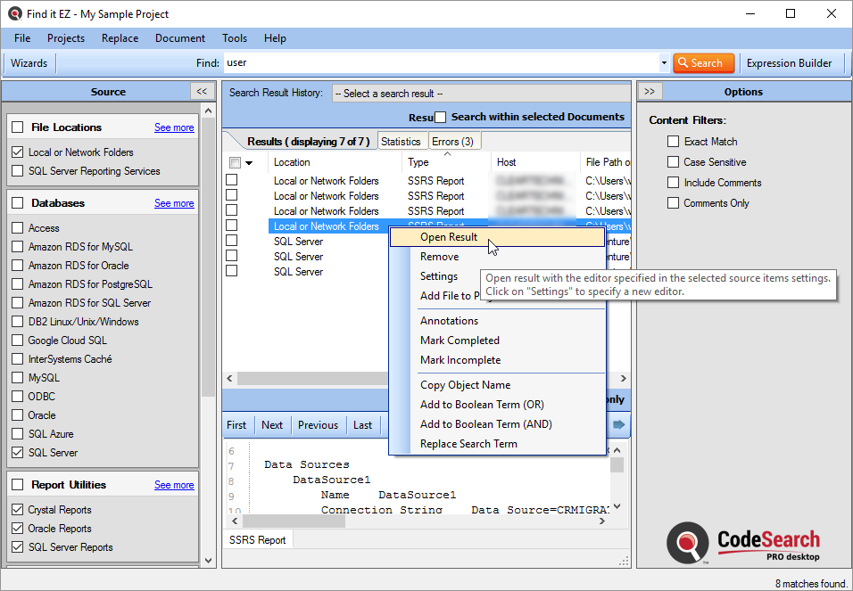The height and width of the screenshot is (591, 853).
Task: Open the Expression Builder
Action: point(789,63)
